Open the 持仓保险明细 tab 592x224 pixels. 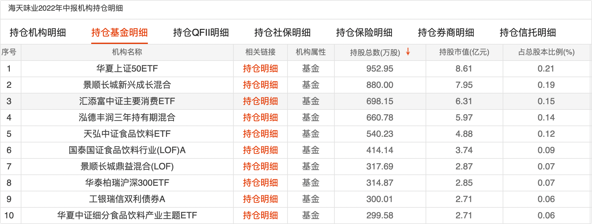coord(364,33)
